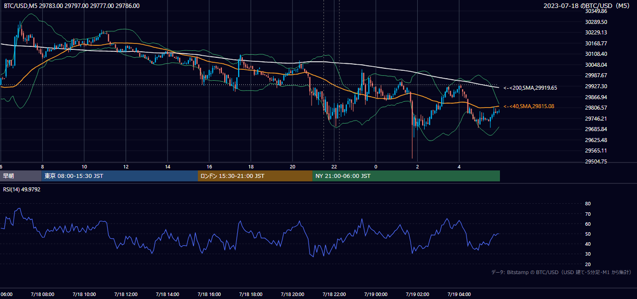Click price axis label 29927.30
This screenshot has width=637, height=299.
[596, 86]
